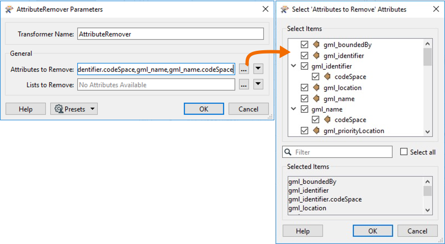Collapse the gml_name tree group

tap(294, 109)
